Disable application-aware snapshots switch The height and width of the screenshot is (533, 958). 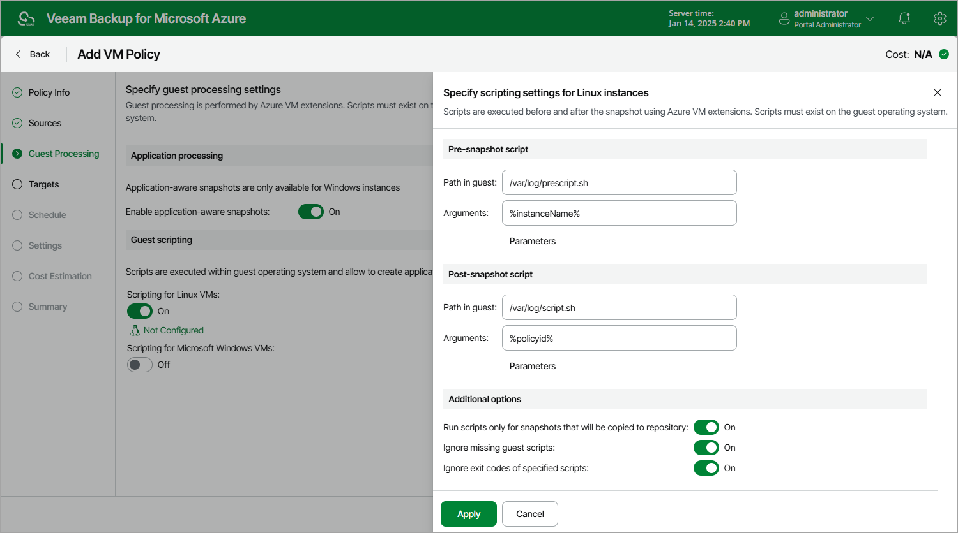point(311,212)
